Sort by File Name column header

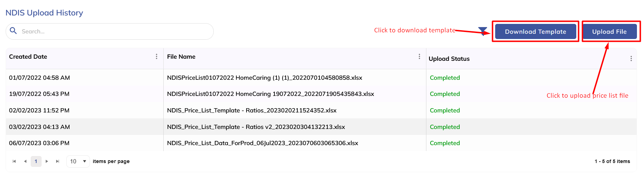(181, 57)
